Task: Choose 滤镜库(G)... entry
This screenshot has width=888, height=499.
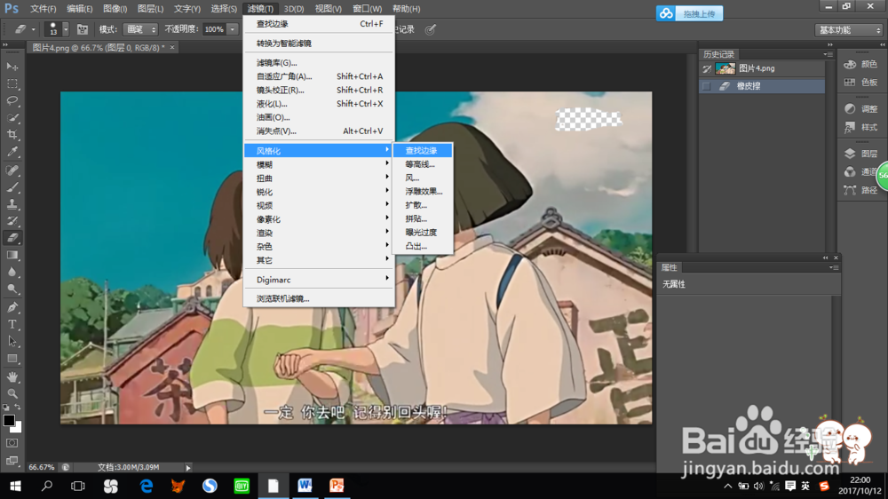Action: click(x=318, y=63)
